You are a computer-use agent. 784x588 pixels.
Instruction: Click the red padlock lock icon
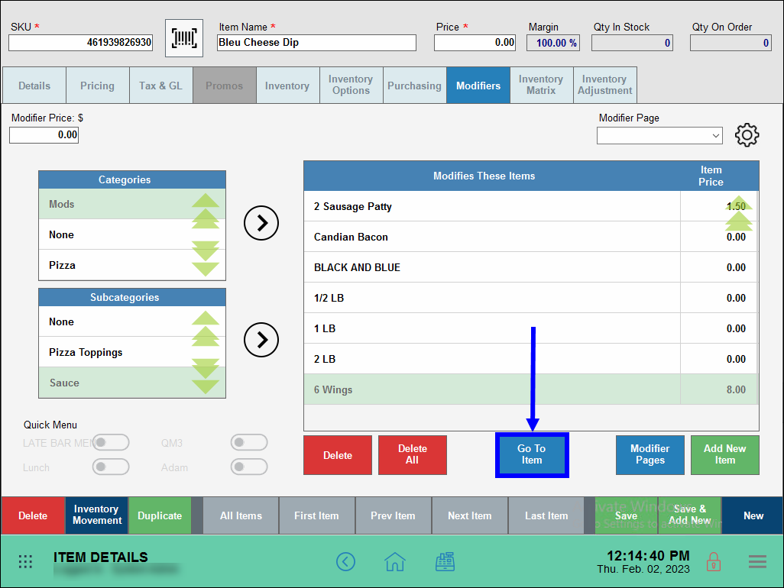point(714,561)
